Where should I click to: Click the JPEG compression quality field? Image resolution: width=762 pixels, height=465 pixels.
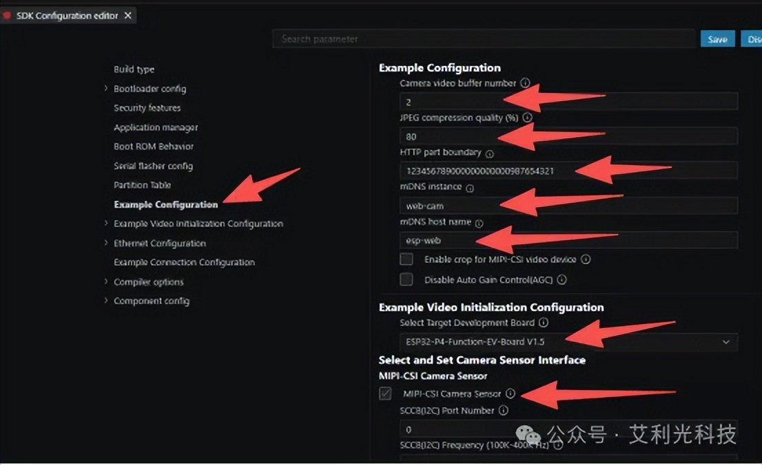(568, 136)
